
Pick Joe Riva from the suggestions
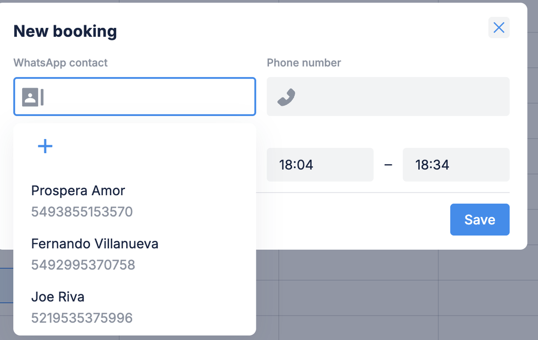click(58, 296)
